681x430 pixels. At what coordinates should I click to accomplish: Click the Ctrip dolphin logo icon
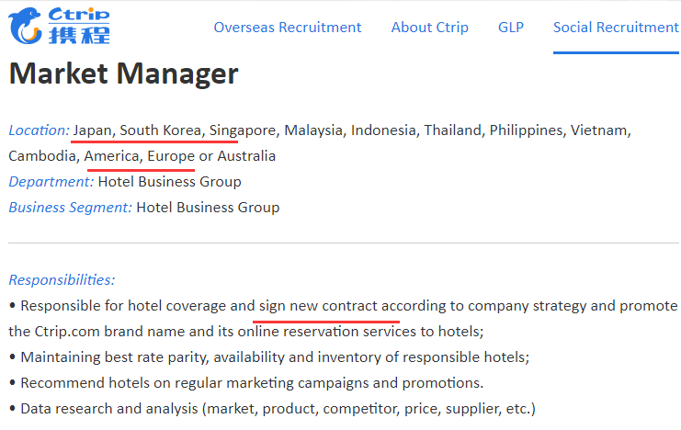tap(25, 26)
